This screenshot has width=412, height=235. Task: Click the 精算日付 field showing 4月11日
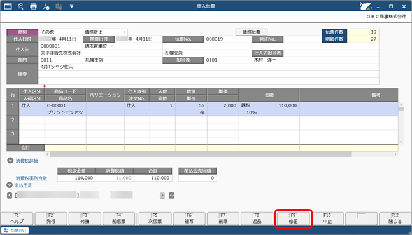(138, 39)
